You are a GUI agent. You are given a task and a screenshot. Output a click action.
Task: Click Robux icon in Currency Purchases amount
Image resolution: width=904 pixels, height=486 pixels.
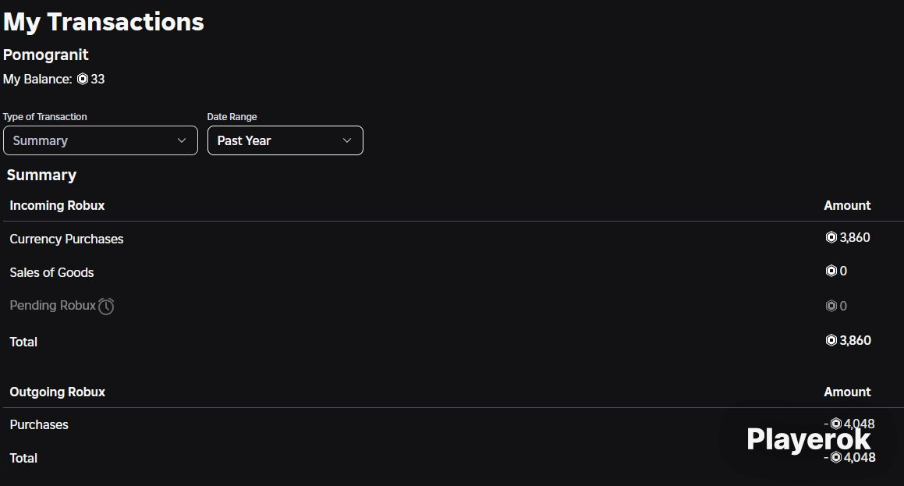[831, 237]
